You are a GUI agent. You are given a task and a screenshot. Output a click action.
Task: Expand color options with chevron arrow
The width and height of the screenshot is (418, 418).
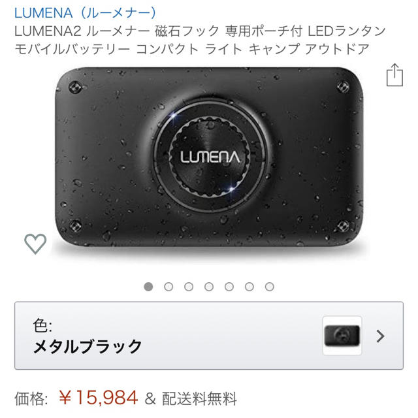point(380,336)
